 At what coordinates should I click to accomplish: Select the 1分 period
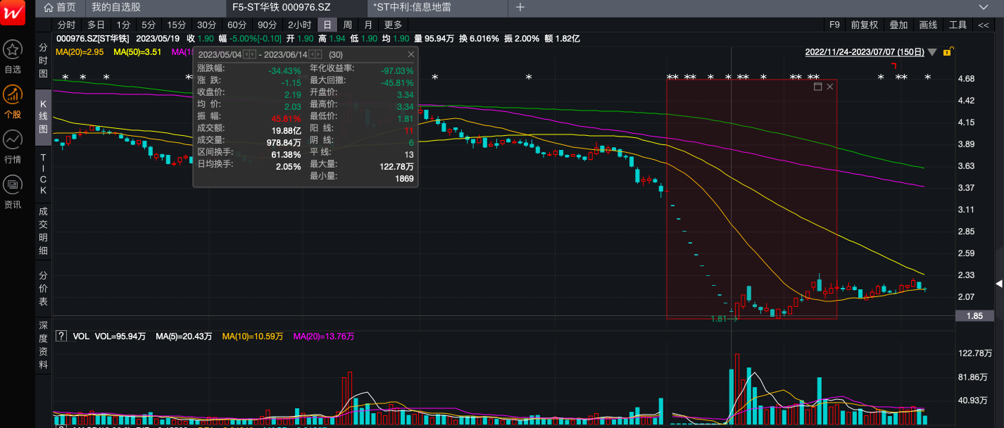[123, 25]
